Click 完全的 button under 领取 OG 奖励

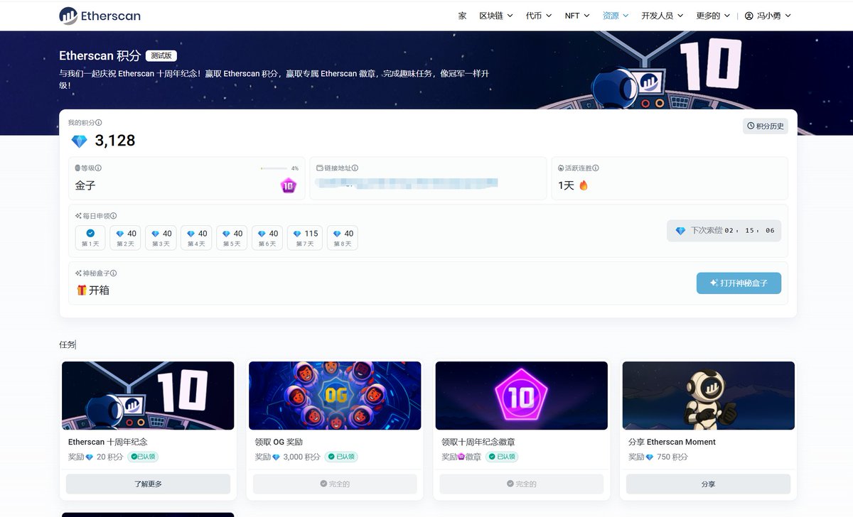[335, 484]
